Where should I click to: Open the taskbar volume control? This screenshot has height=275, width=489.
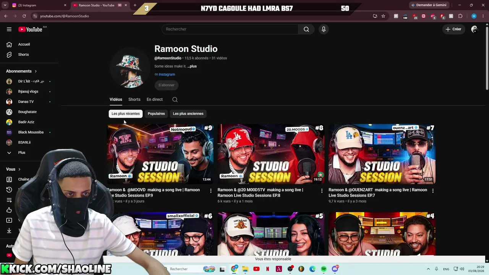click(x=462, y=269)
